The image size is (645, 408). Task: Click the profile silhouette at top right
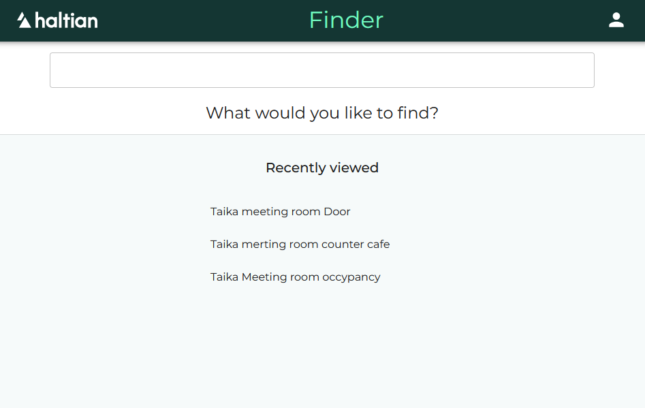(x=616, y=20)
